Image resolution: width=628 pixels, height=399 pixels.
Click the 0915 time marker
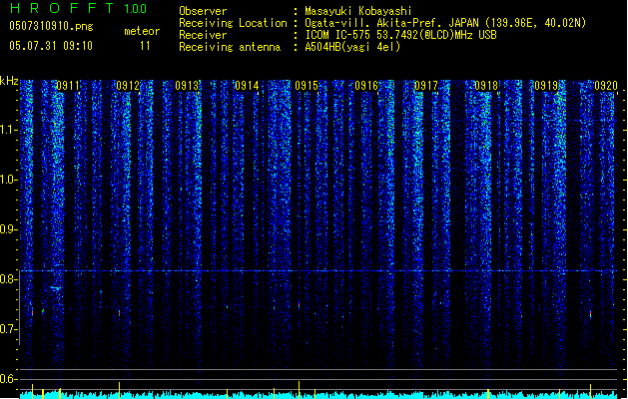tap(307, 85)
